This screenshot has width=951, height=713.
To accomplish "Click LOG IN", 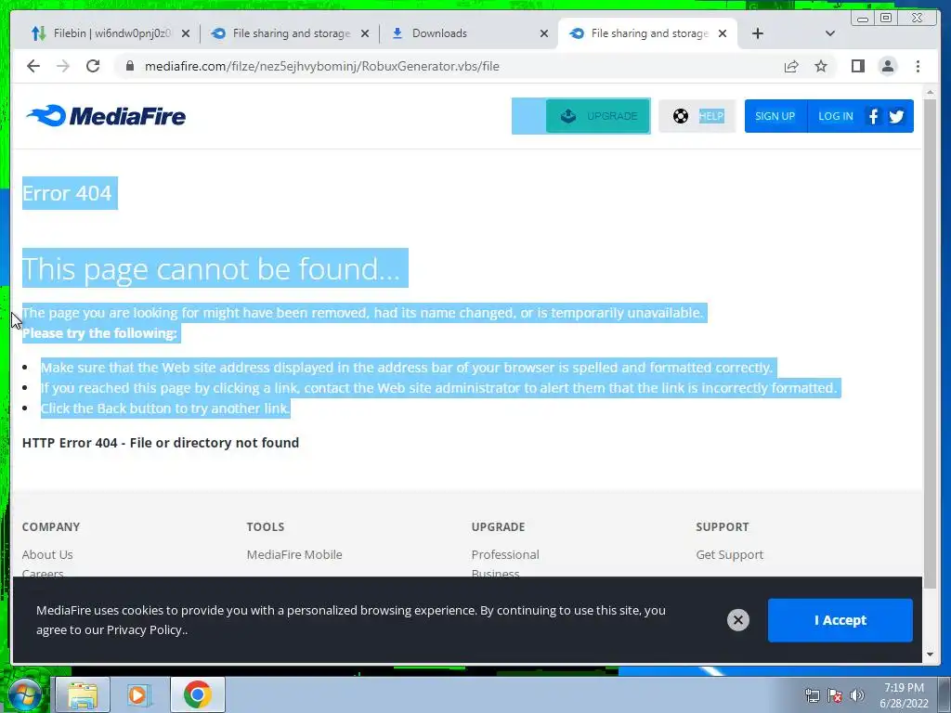I will [835, 116].
